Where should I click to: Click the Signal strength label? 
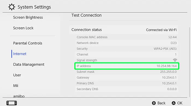pos(87,60)
